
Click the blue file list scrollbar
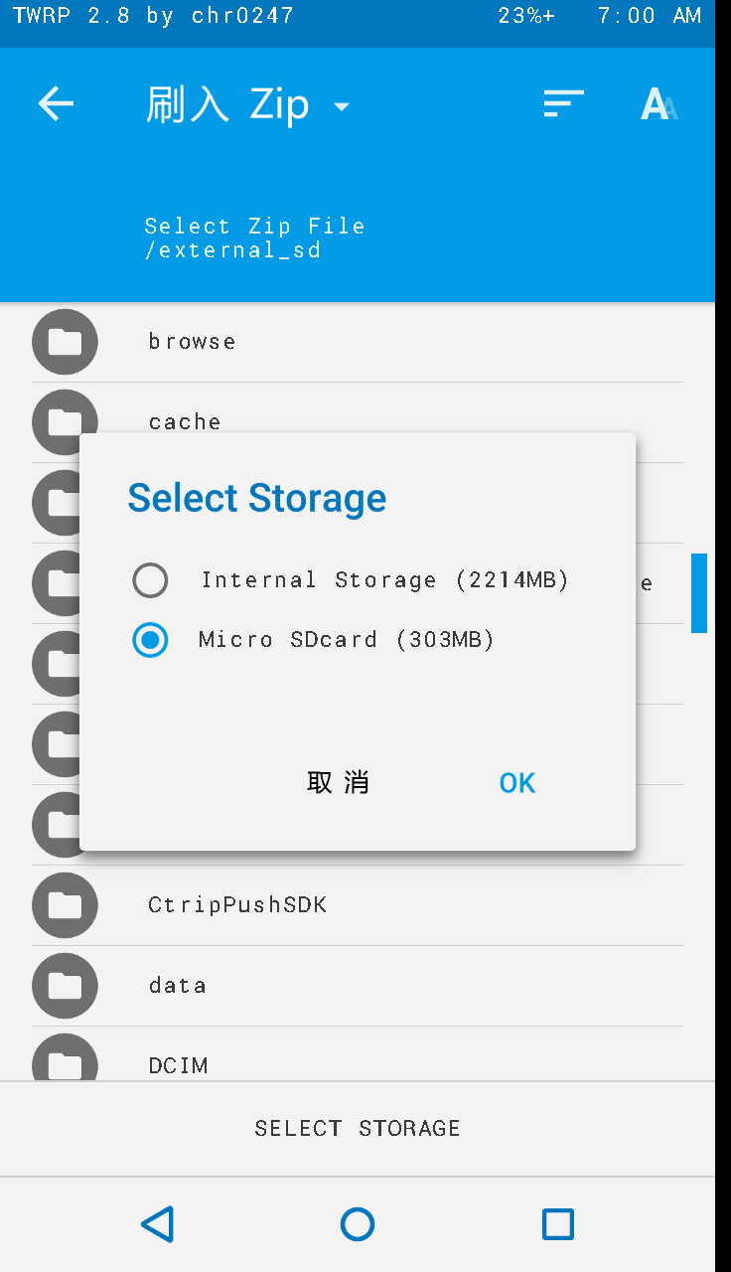click(x=699, y=593)
